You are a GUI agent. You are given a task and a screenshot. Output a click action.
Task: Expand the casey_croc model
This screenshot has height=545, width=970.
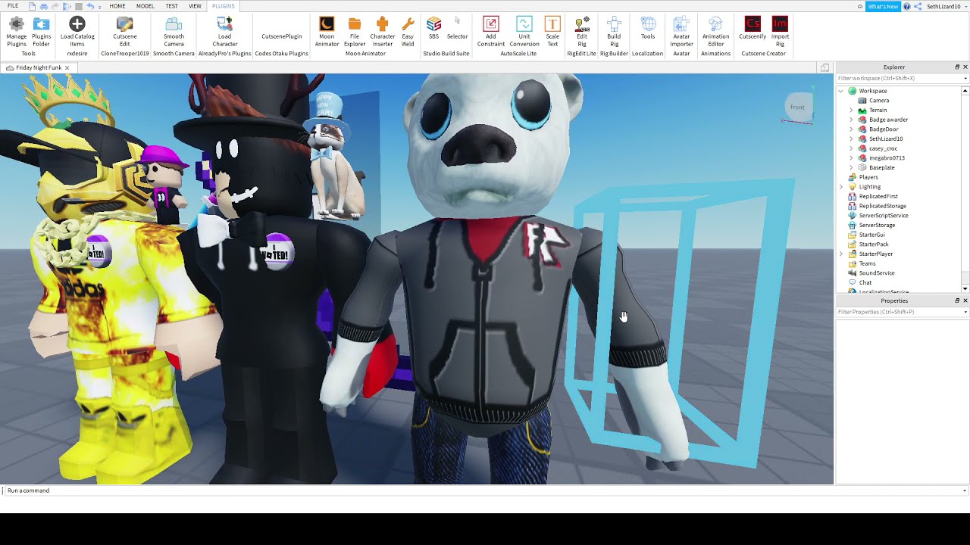click(x=851, y=148)
